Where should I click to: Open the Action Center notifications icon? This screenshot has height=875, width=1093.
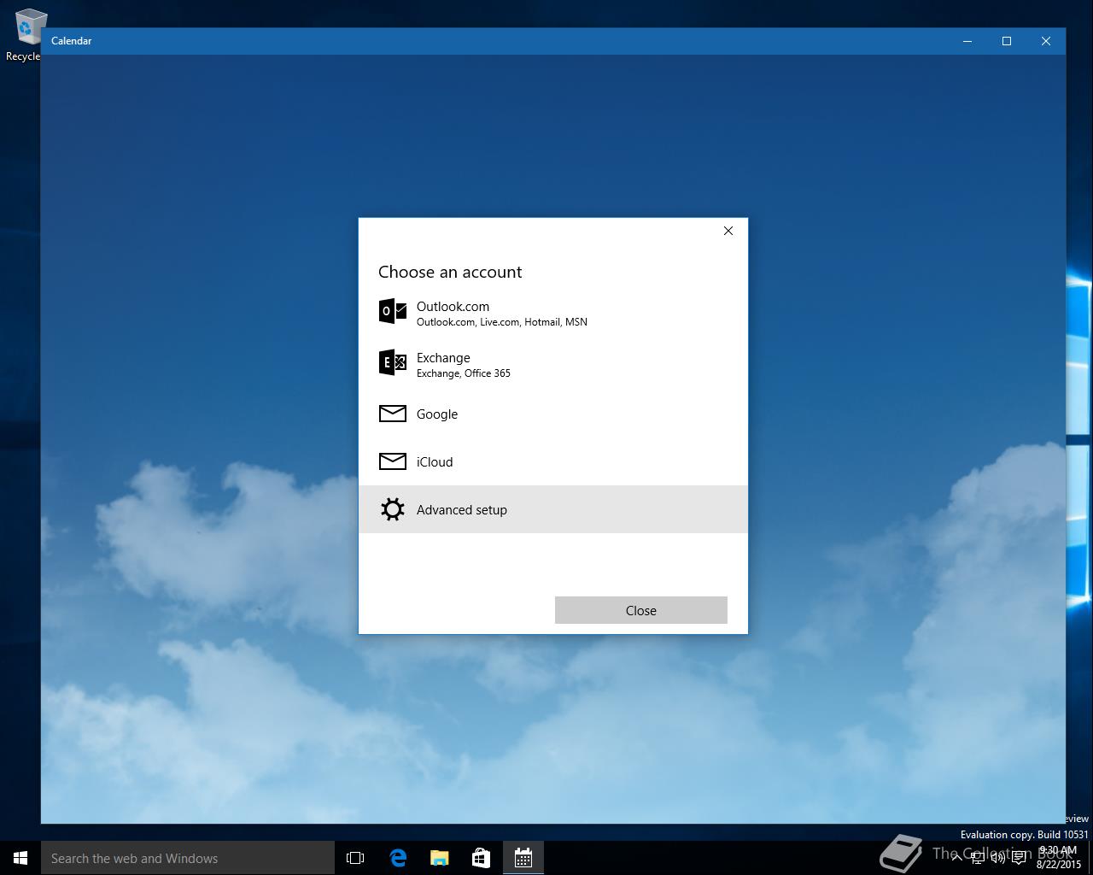click(1019, 858)
